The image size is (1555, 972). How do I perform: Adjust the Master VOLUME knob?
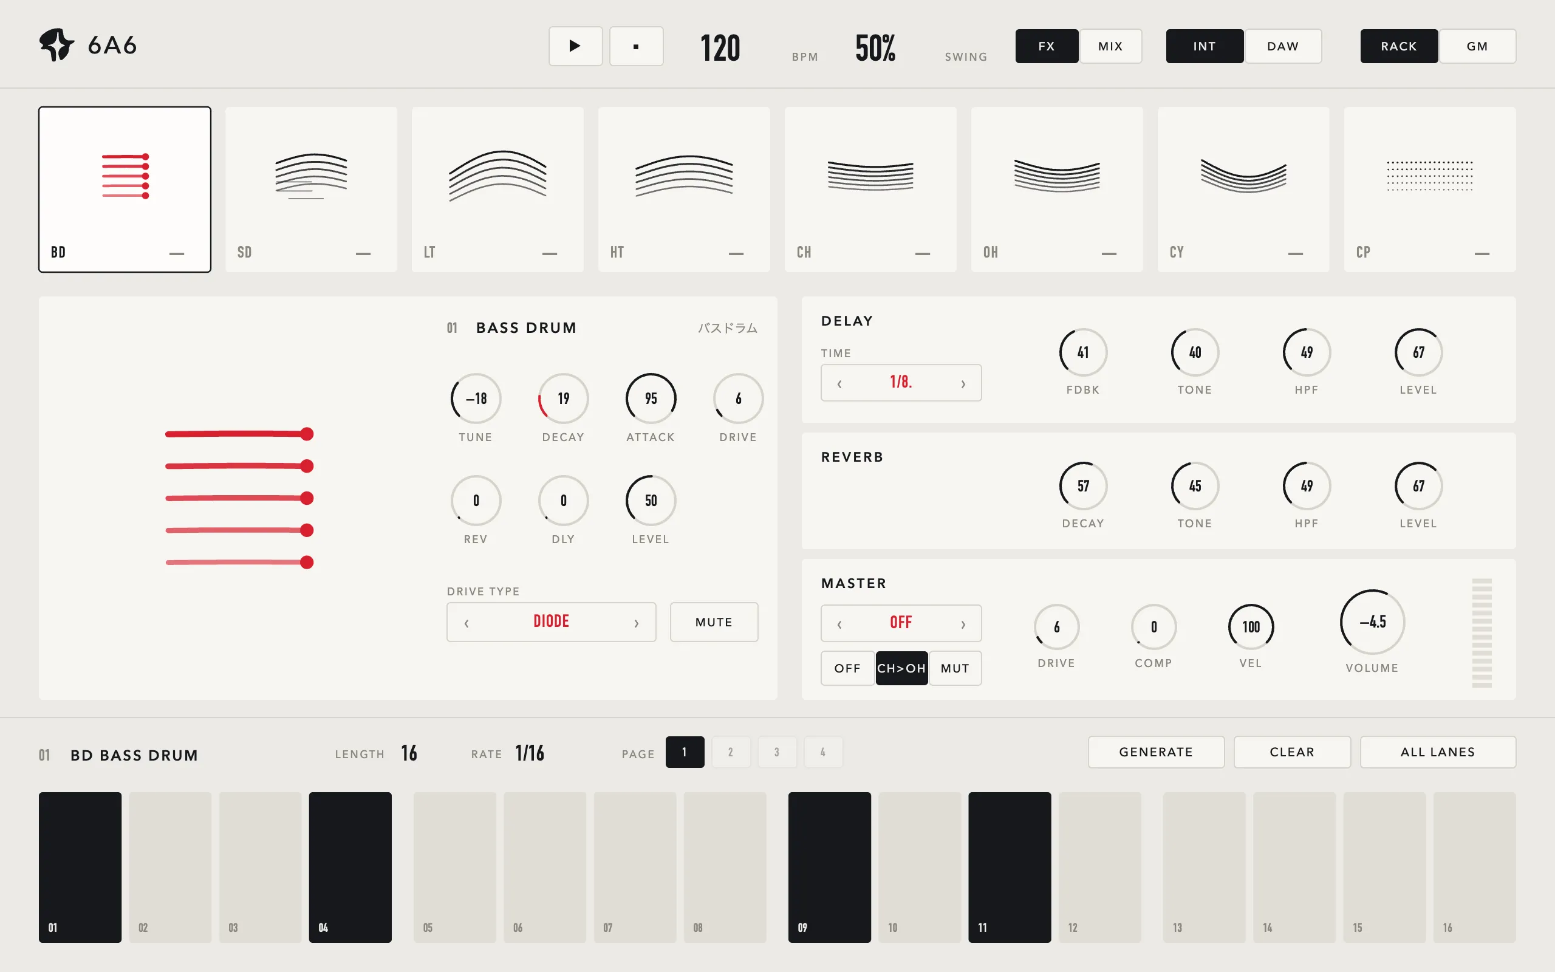point(1373,622)
